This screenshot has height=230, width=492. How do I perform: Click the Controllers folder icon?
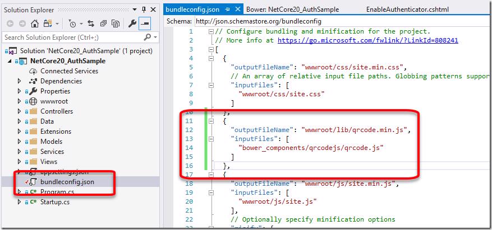click(33, 111)
